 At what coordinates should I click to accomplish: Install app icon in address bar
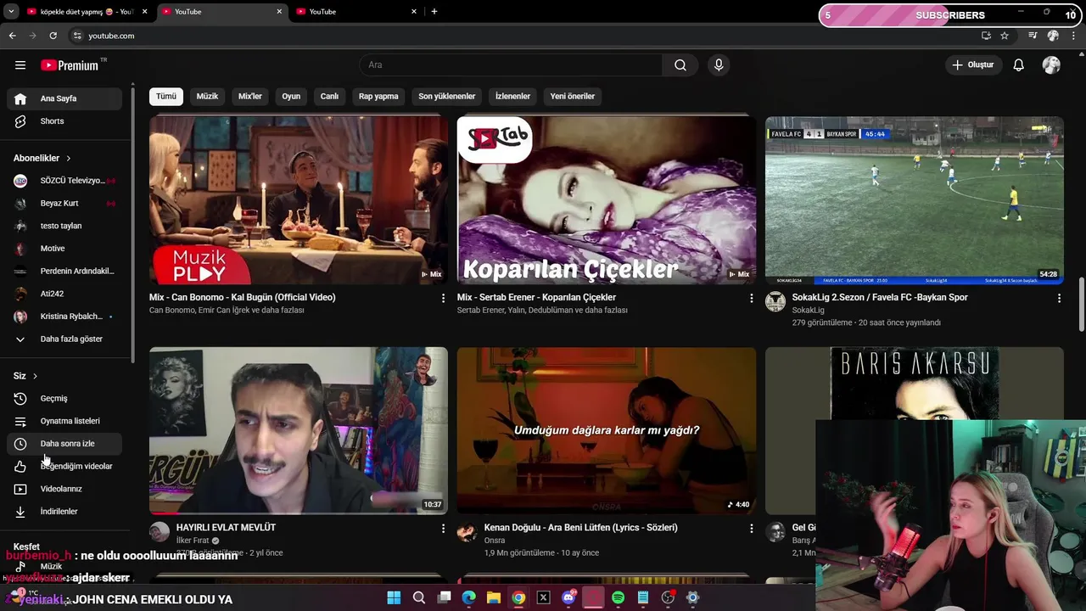point(986,36)
